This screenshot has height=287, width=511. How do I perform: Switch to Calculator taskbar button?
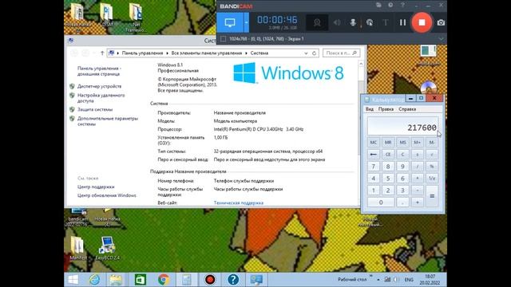click(187, 280)
